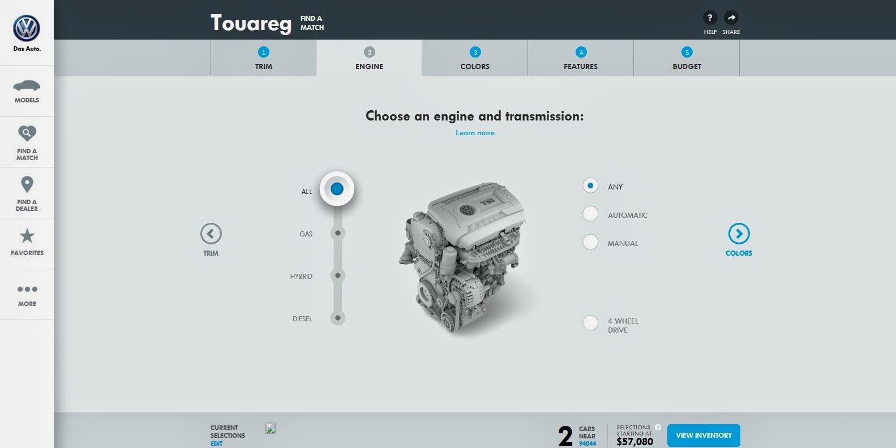Image resolution: width=896 pixels, height=448 pixels.
Task: Click the Learn more link
Action: coord(475,133)
